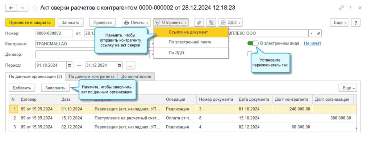Select the amount cell 60 000,00
This screenshot has height=143, width=371.
point(292,127)
